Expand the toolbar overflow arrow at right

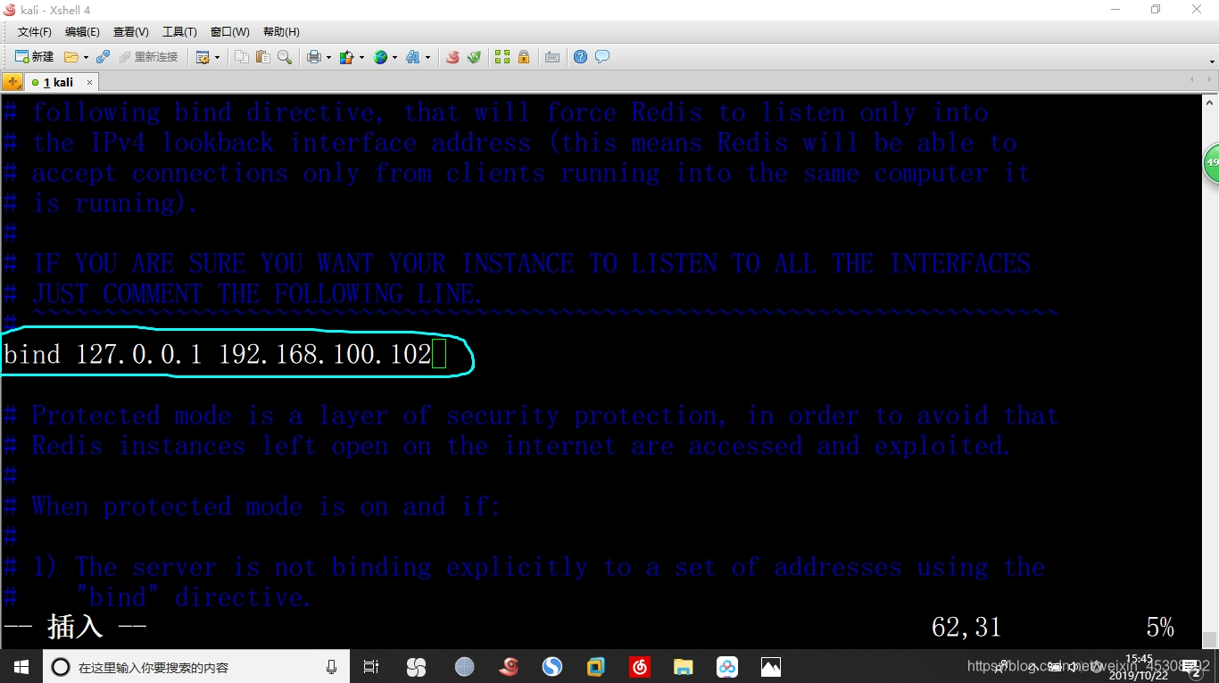tap(1212, 62)
